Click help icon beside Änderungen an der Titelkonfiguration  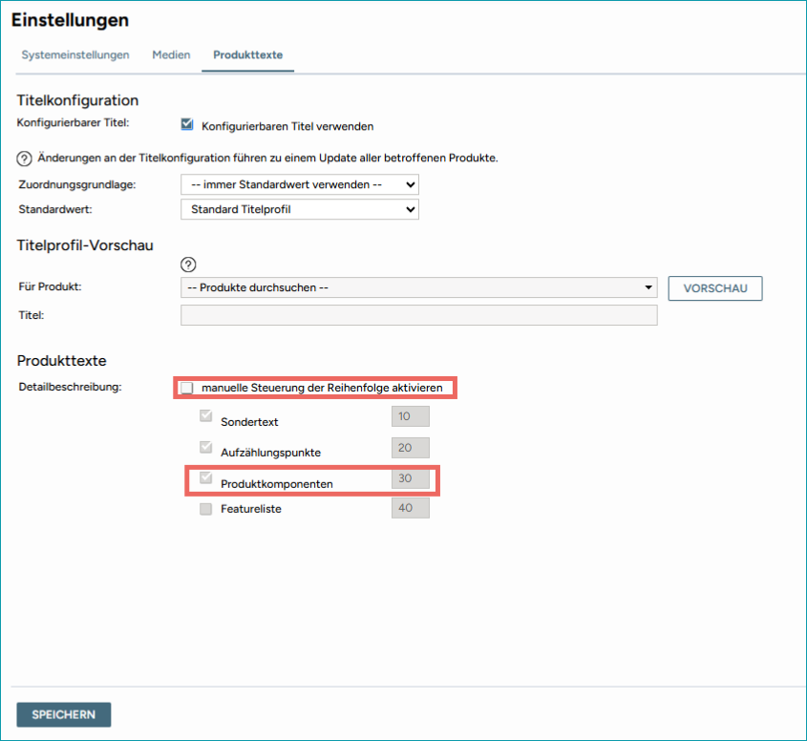pos(24,159)
